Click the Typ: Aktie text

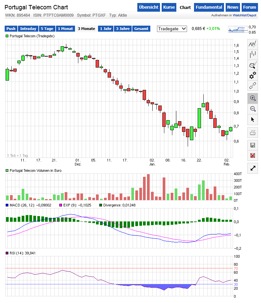pyautogui.click(x=118, y=15)
